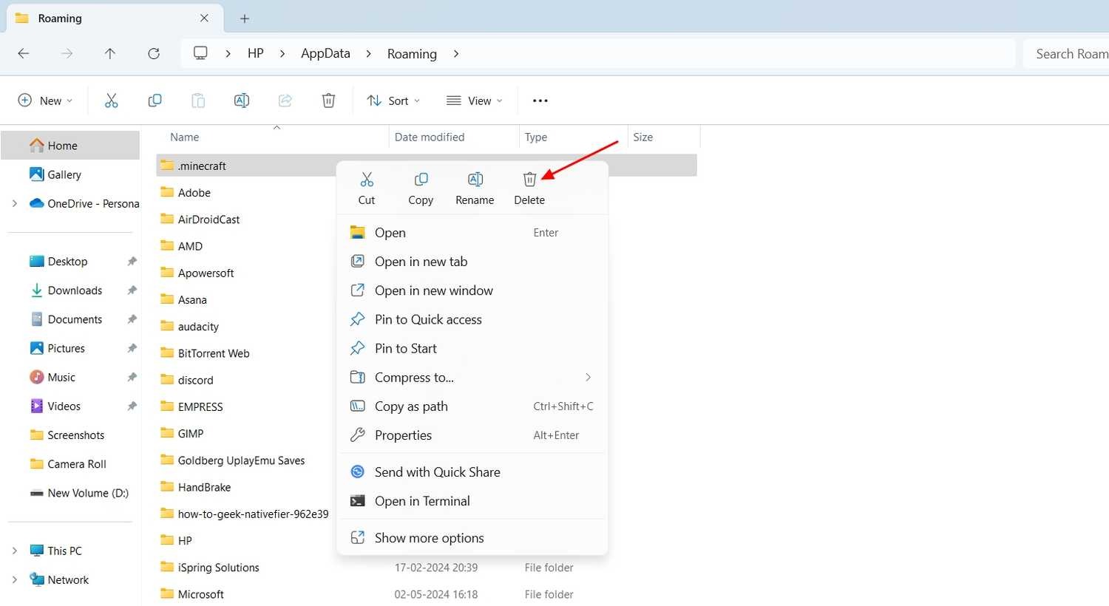Unpin Music with its pin icon

point(132,377)
